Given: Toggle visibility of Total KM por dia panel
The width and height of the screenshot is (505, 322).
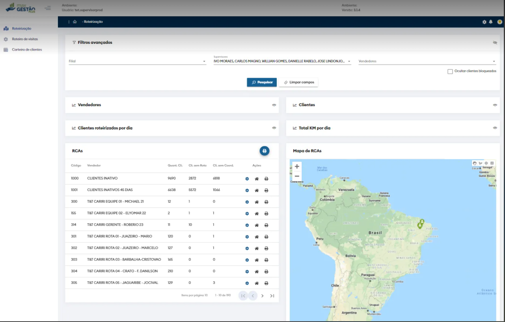Looking at the screenshot, I should [x=495, y=128].
